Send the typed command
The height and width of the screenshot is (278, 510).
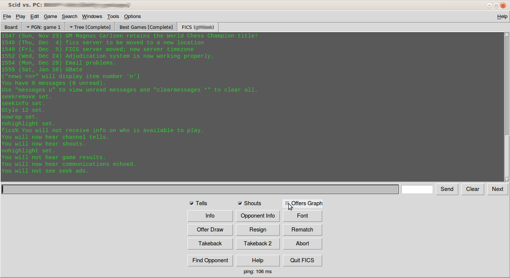pyautogui.click(x=447, y=189)
